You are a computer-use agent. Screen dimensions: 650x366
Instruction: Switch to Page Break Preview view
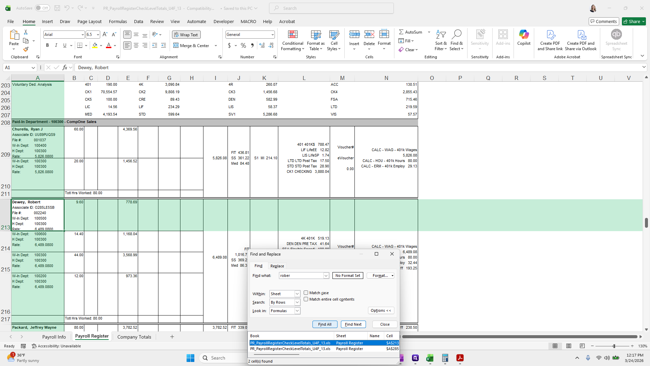coord(582,346)
